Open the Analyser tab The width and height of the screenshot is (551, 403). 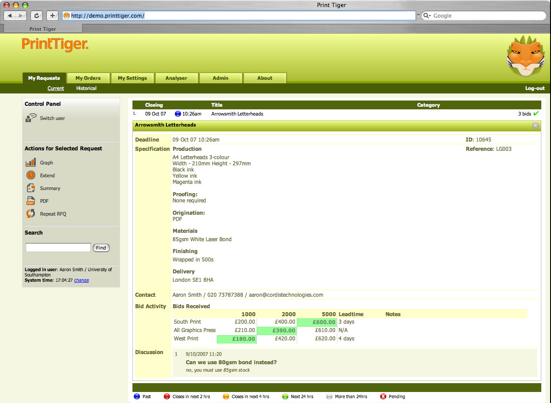[176, 78]
